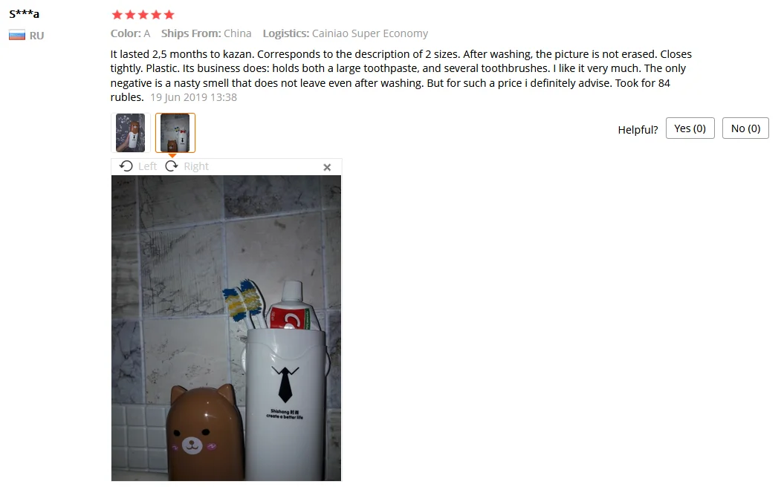Click the Cainiao Super Economy logistics text

[x=370, y=33]
